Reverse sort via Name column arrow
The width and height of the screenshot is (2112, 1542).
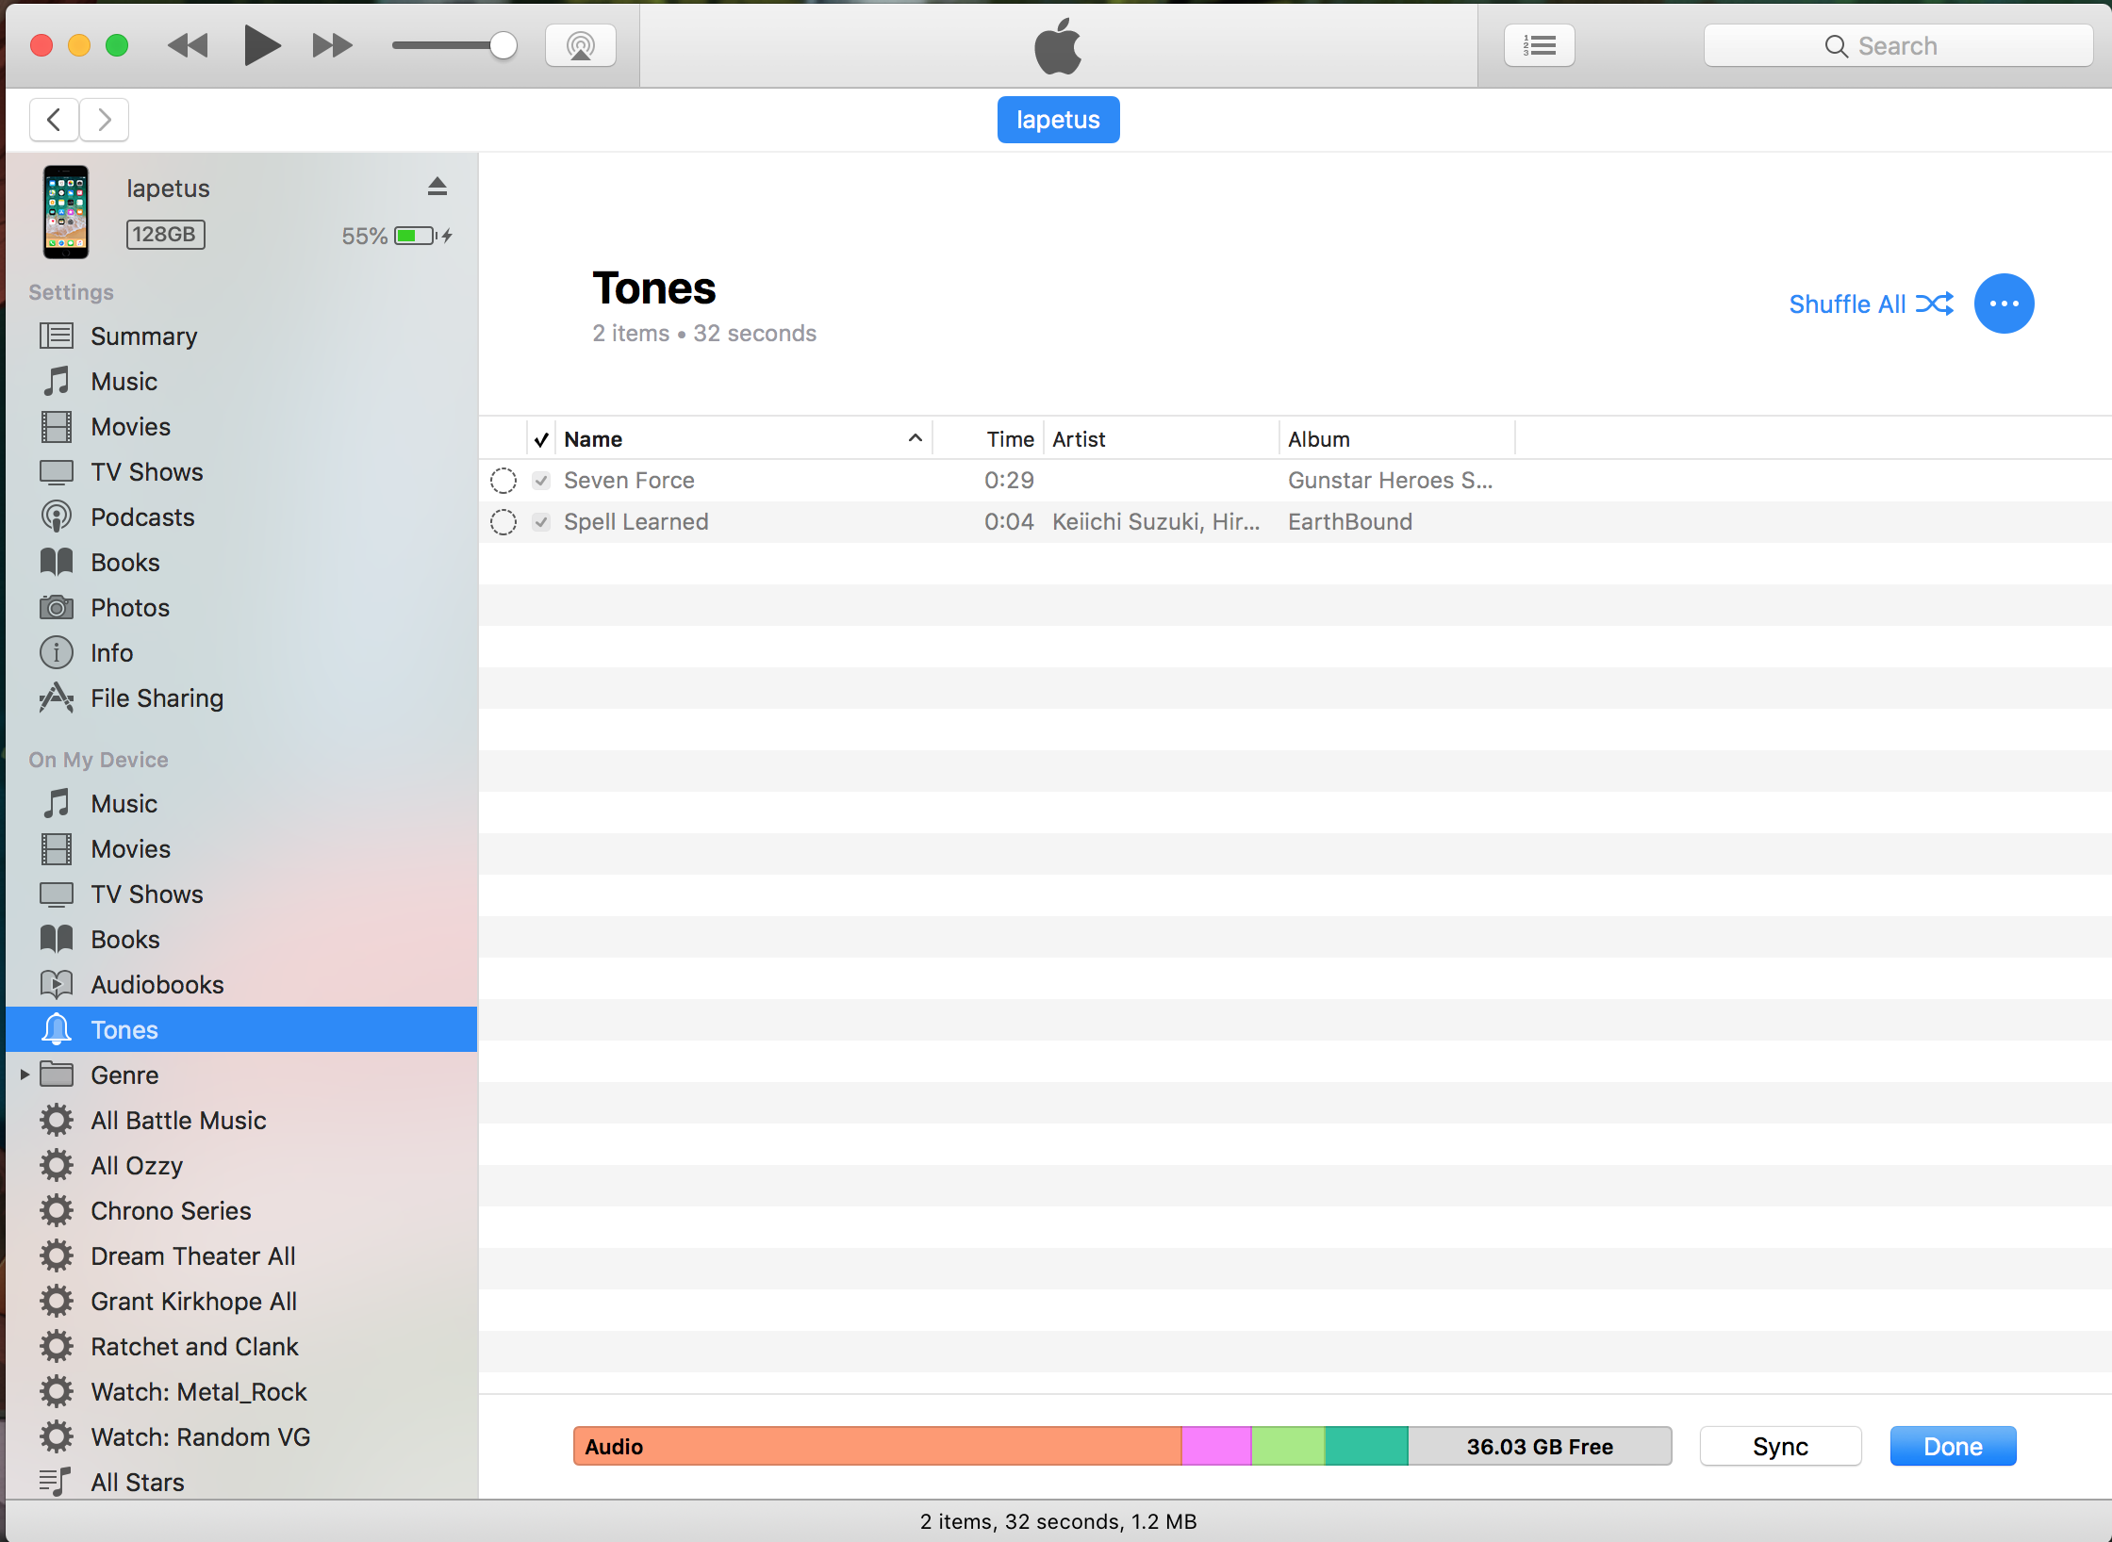pyautogui.click(x=915, y=438)
